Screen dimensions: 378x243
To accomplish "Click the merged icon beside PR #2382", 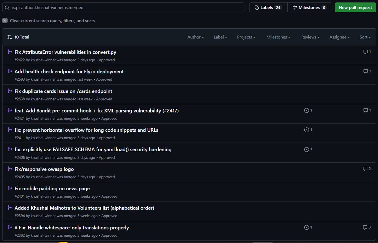I will 9,228.
